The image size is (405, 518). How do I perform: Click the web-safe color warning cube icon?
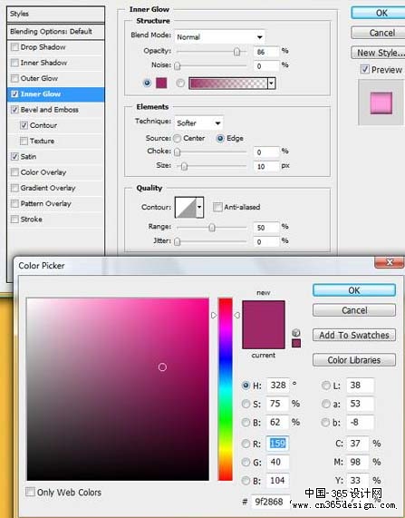coord(296,333)
